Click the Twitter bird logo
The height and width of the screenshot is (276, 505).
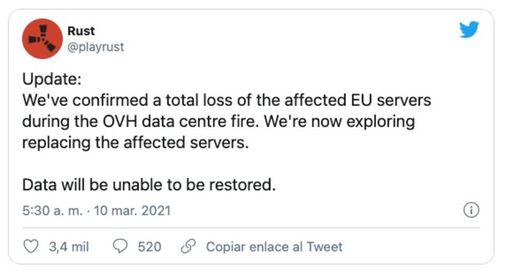point(469,30)
